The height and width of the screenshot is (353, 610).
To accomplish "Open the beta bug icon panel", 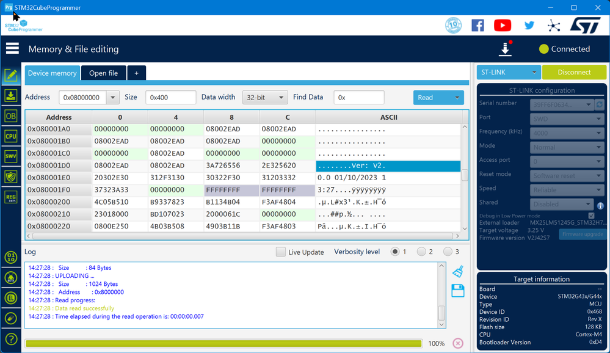I will (x=11, y=277).
